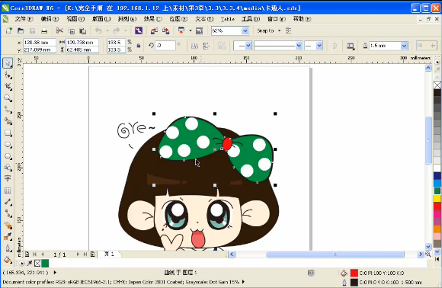Select the Zoom tool magnifier
This screenshot has height=288, width=442.
pyautogui.click(x=8, y=98)
